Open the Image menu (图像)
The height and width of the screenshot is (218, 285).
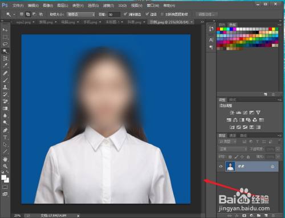click(x=48, y=6)
